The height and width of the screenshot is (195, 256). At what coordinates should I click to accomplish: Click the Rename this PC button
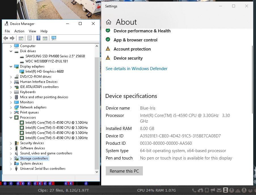click(124, 171)
